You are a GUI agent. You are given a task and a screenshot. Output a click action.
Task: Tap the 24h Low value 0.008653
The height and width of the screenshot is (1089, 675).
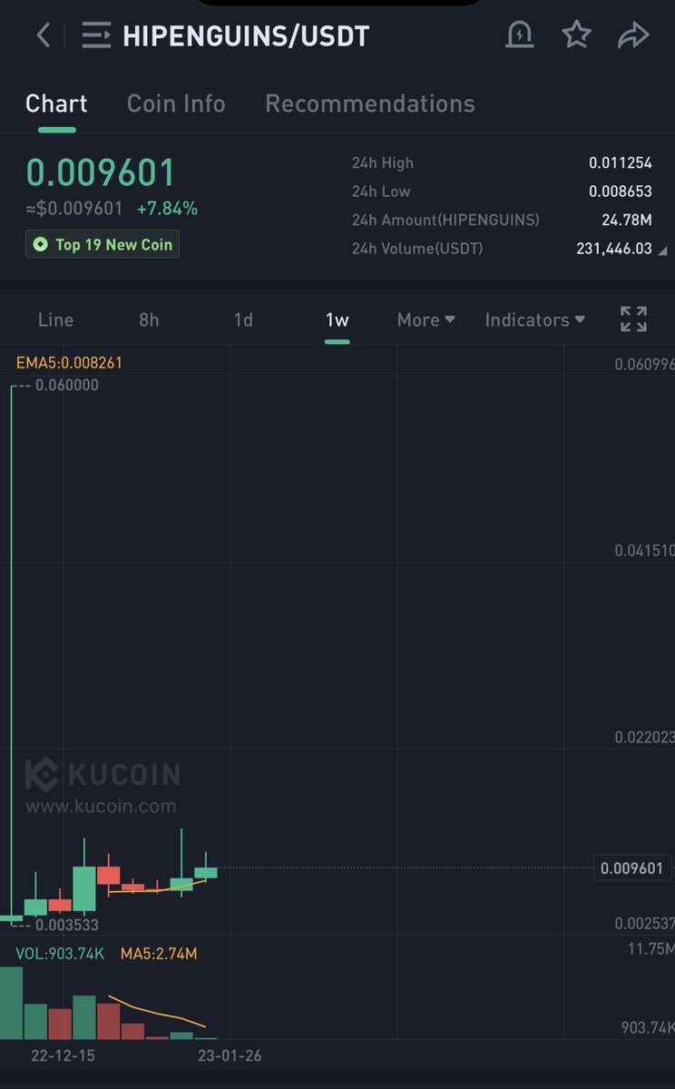[x=621, y=191]
